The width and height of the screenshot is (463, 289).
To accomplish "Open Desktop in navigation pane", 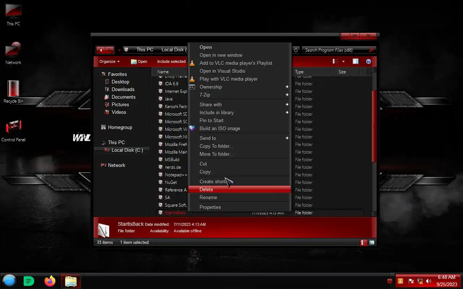I will (x=120, y=82).
